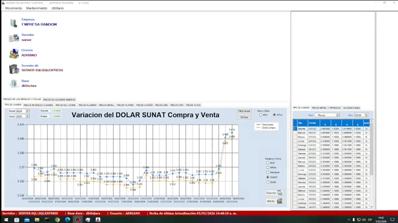Click the Desde year input field
This screenshot has height=223, width=398.
tap(21, 111)
